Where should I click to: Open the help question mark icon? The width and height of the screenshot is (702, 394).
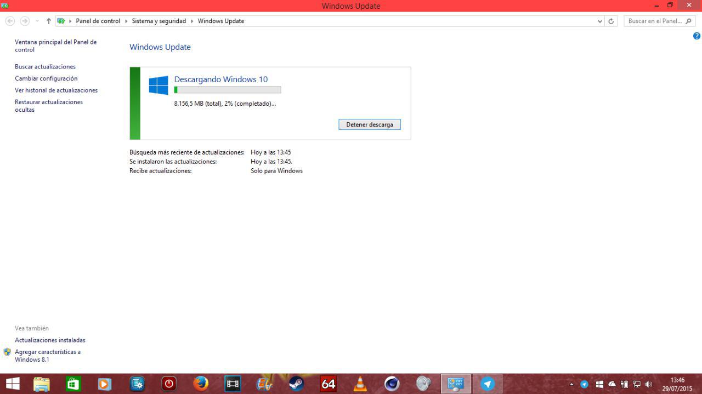(697, 36)
